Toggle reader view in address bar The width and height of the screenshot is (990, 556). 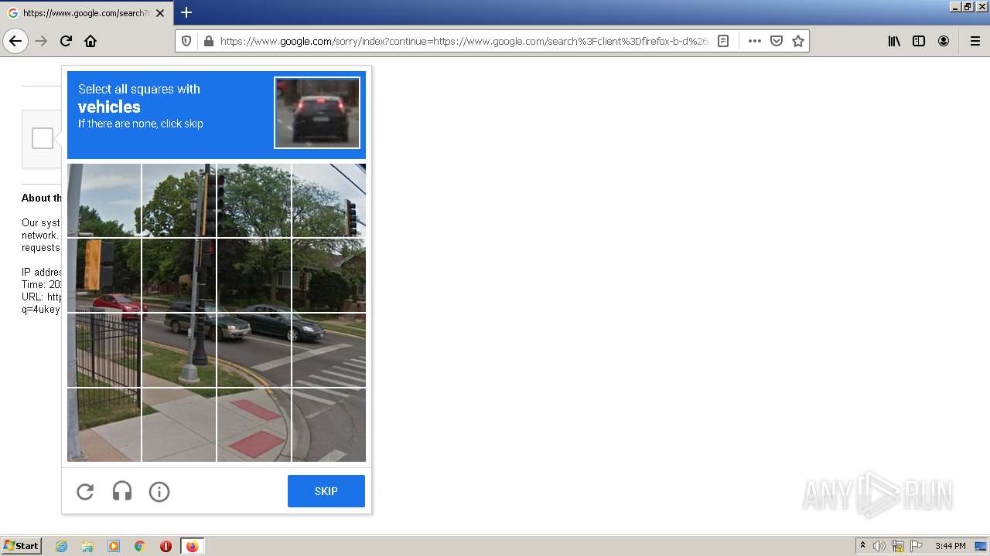(x=723, y=41)
